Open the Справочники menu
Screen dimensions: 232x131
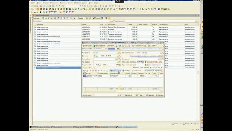[54, 3]
